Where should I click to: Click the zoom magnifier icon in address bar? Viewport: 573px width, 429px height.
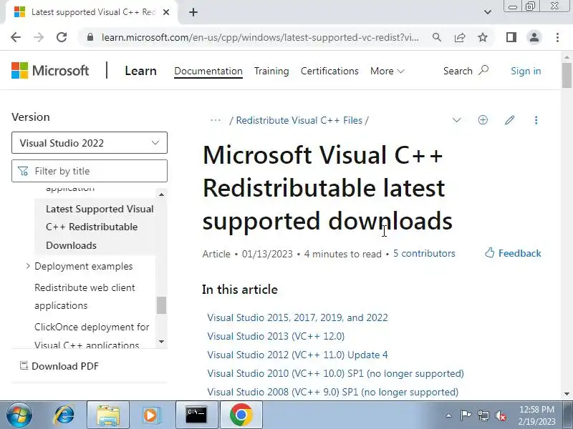pos(437,37)
